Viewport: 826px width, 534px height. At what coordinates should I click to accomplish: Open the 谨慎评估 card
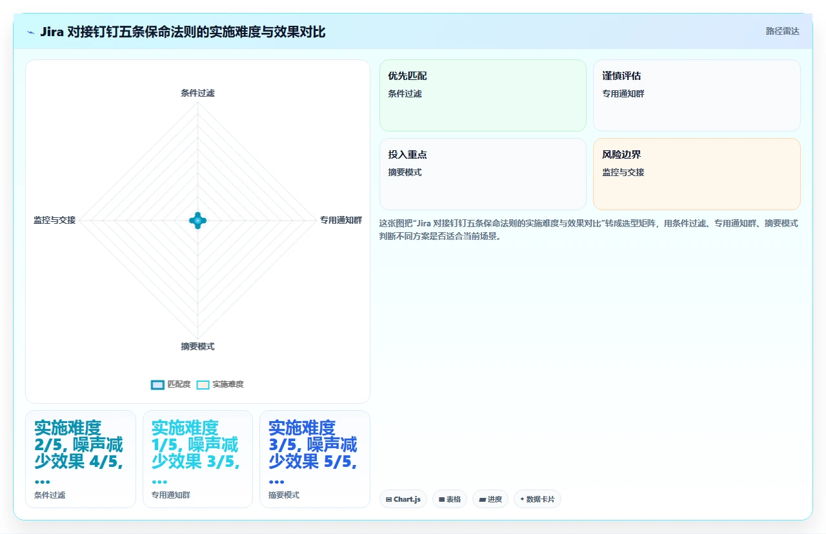(697, 95)
